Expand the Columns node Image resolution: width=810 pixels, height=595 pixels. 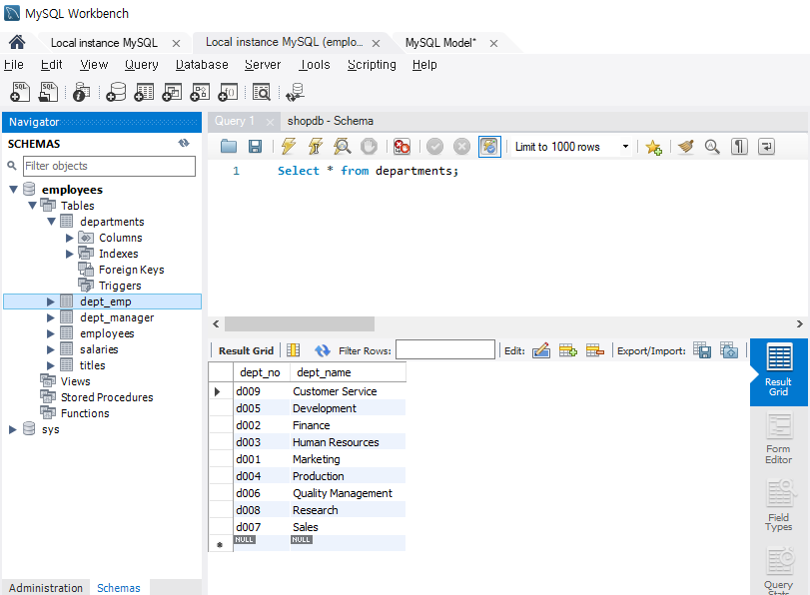tap(70, 238)
